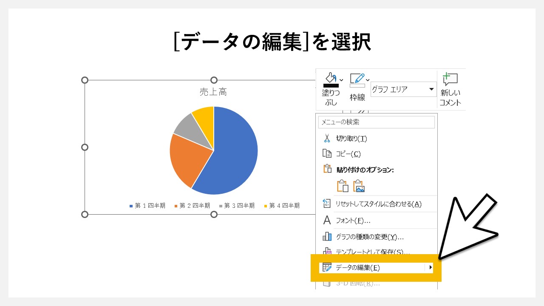Image resolution: width=544 pixels, height=306 pixels.
Task: Click the メニューの検索 search field
Action: point(377,122)
